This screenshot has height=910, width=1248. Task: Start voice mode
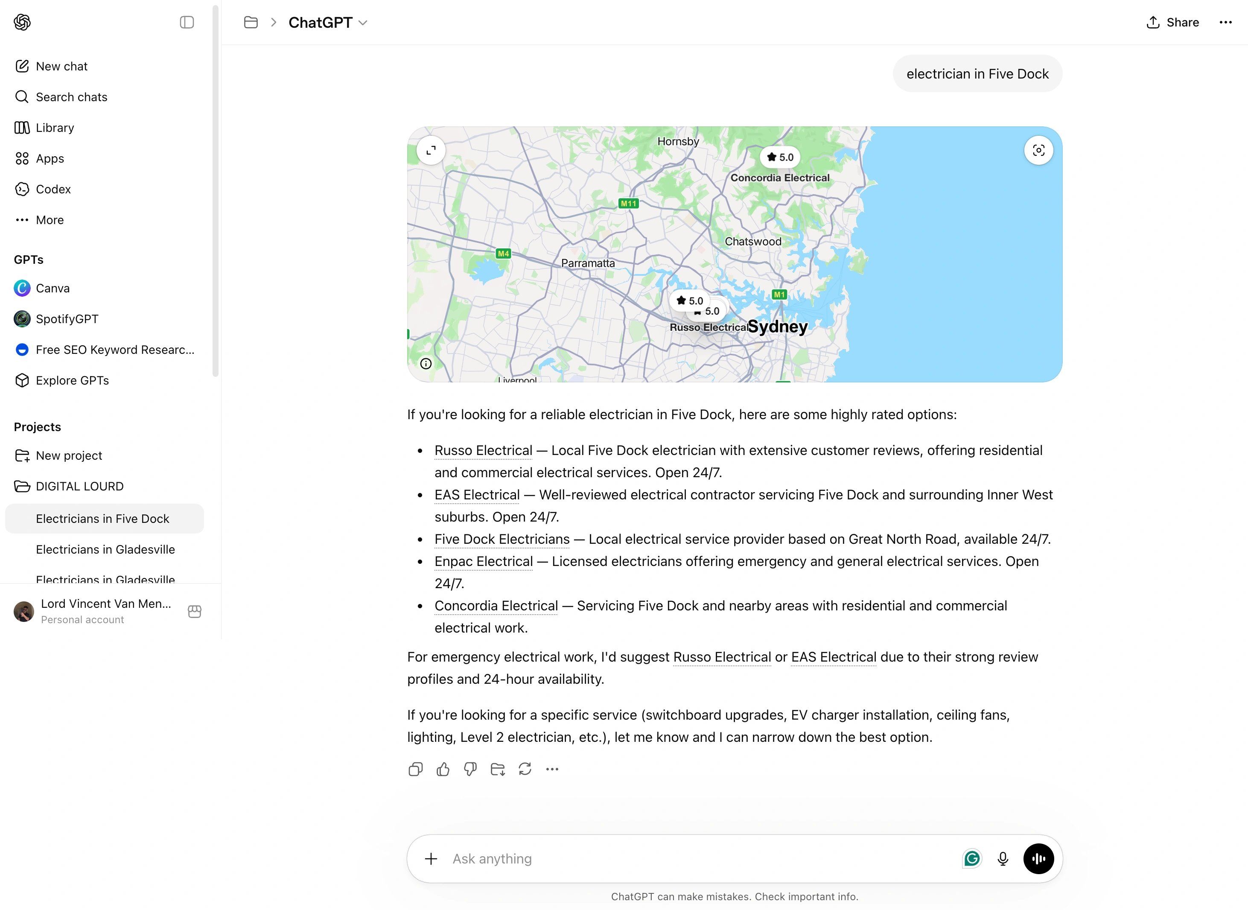1039,859
